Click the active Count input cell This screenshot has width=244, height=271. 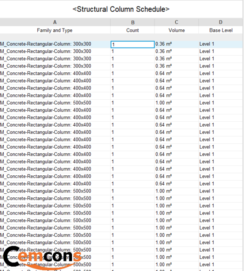133,44
